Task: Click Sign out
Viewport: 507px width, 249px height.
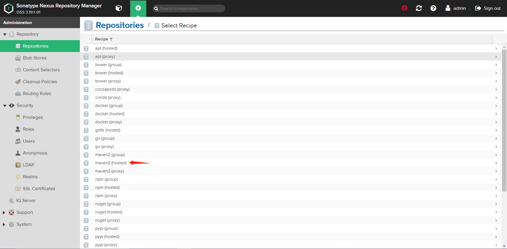Action: [x=488, y=8]
